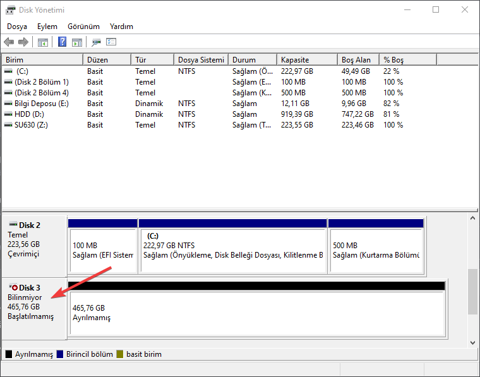
Task: Sort by the Durum column header
Action: click(253, 59)
